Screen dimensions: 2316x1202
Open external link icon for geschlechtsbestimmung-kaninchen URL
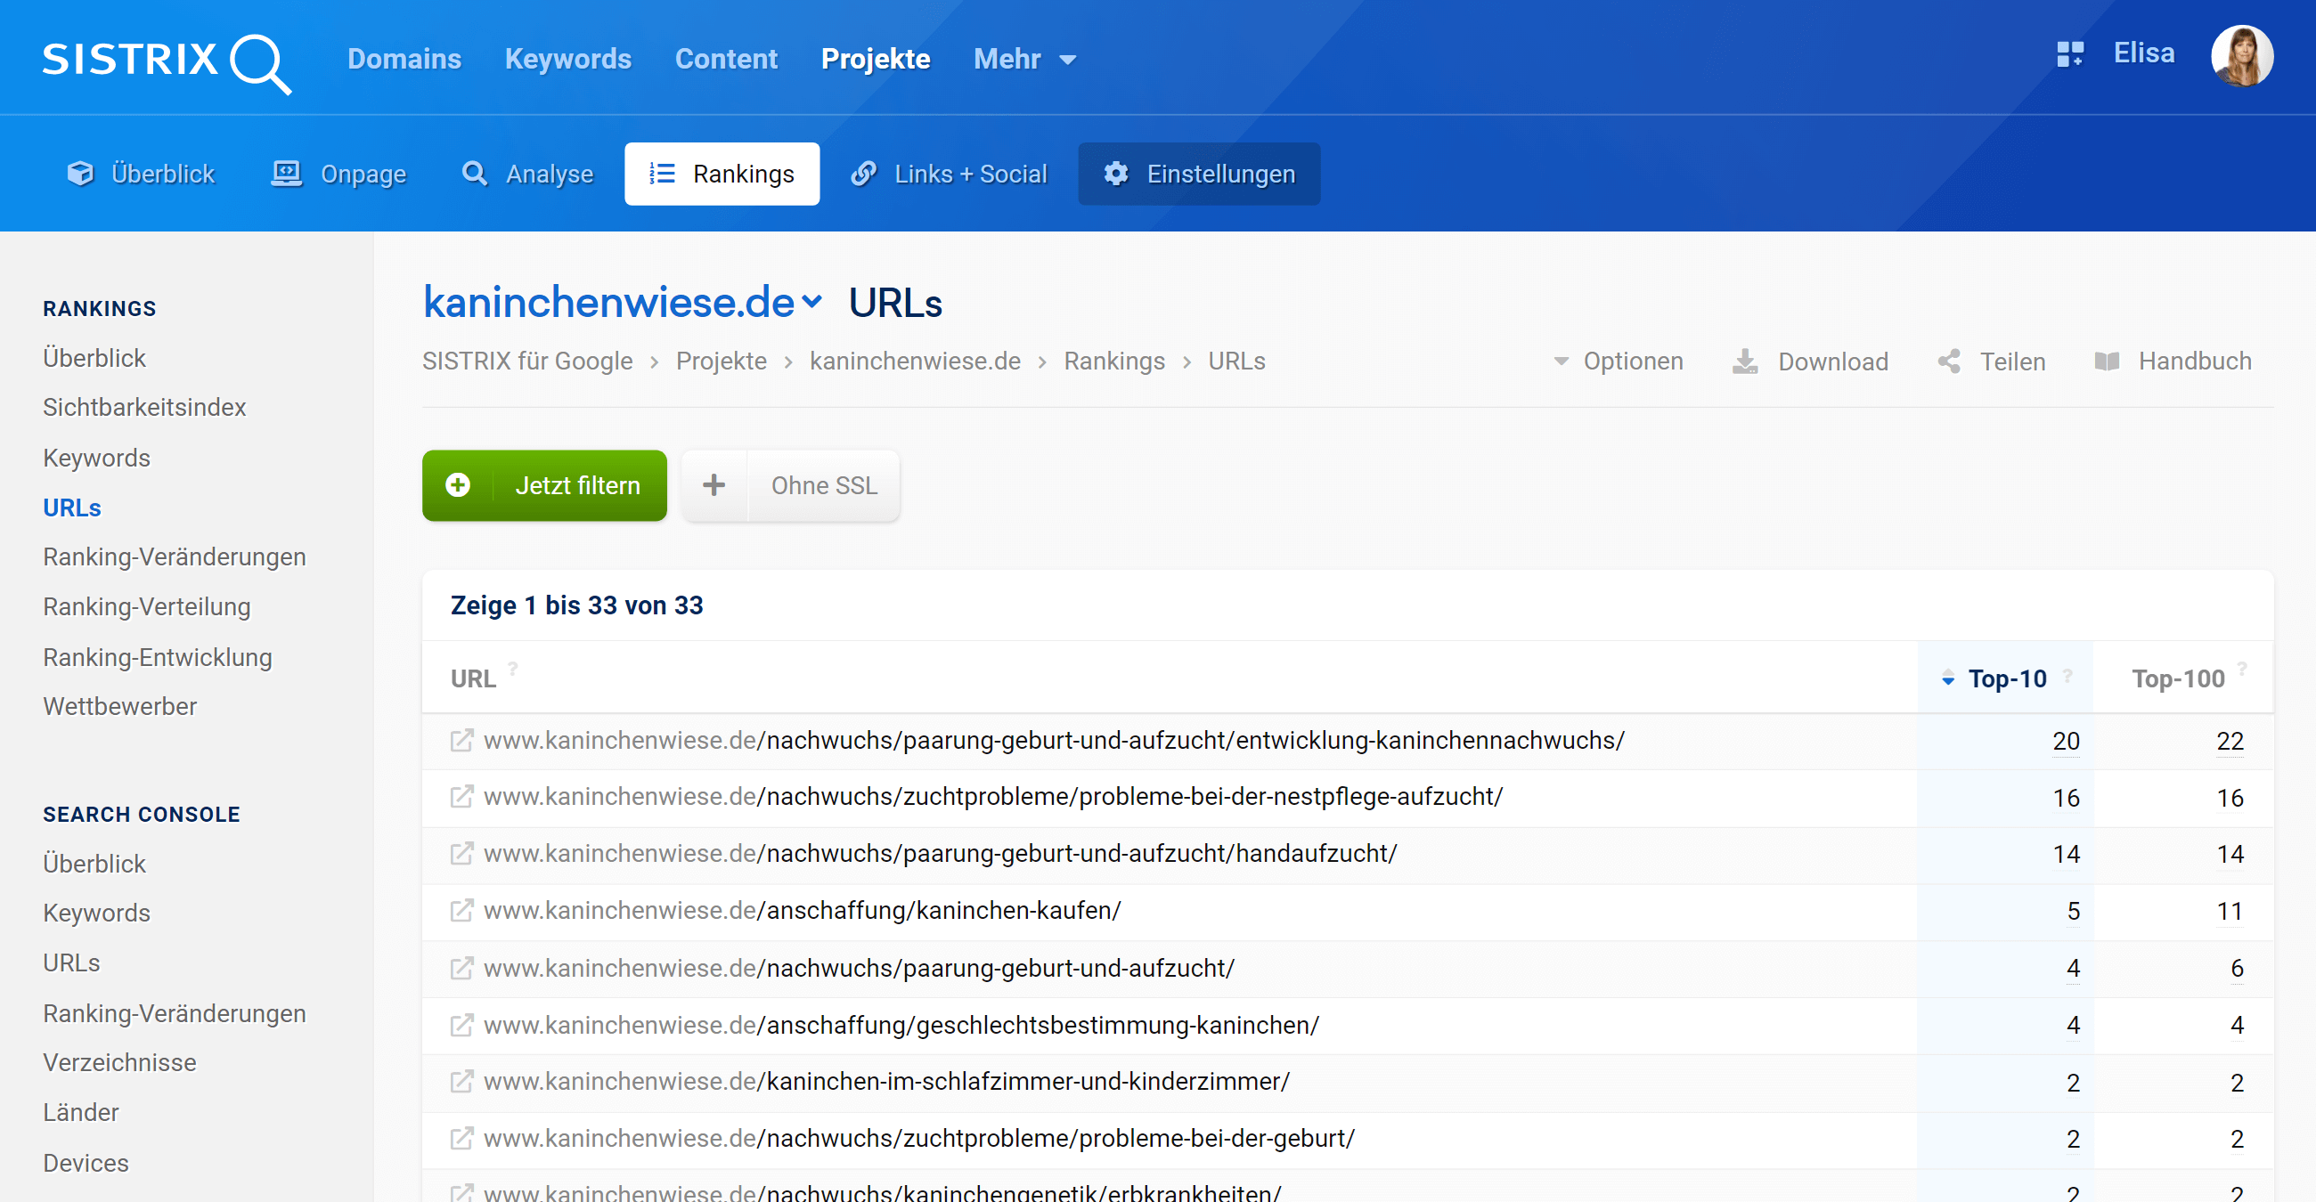(x=461, y=1025)
